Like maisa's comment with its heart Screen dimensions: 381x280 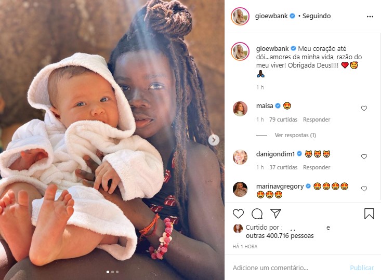[364, 108]
